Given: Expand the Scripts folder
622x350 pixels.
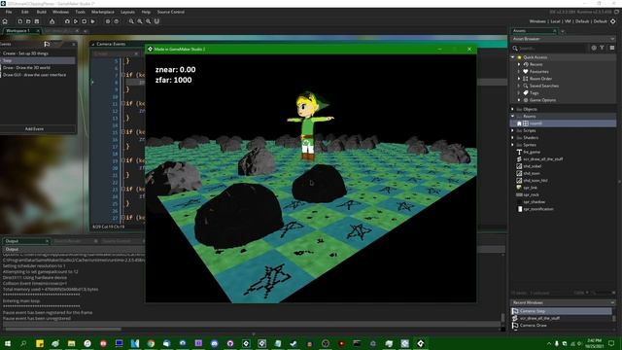Looking at the screenshot, I should point(513,130).
